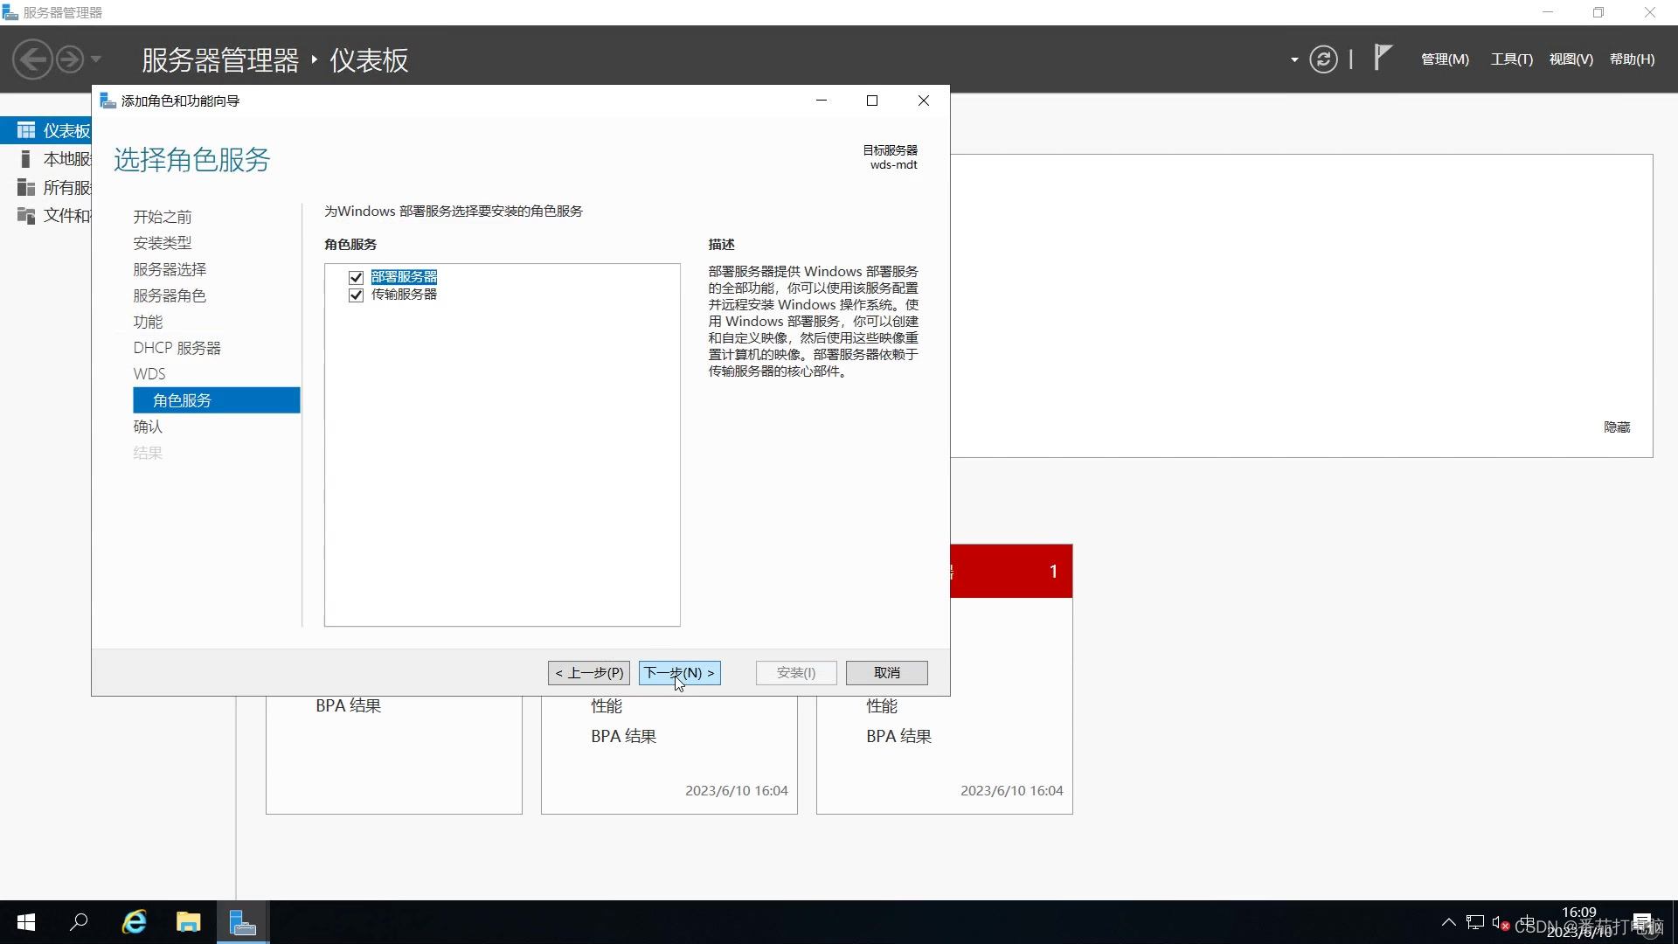
Task: Open the 视图(V) menu
Action: point(1571,59)
